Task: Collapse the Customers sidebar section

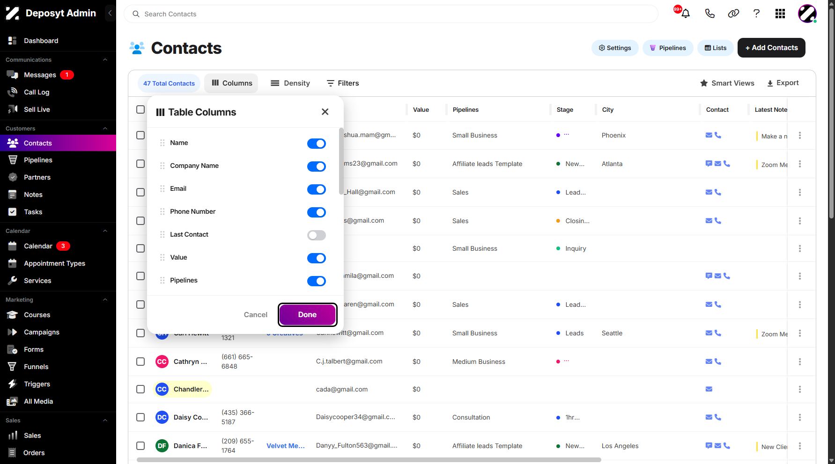Action: (105, 128)
